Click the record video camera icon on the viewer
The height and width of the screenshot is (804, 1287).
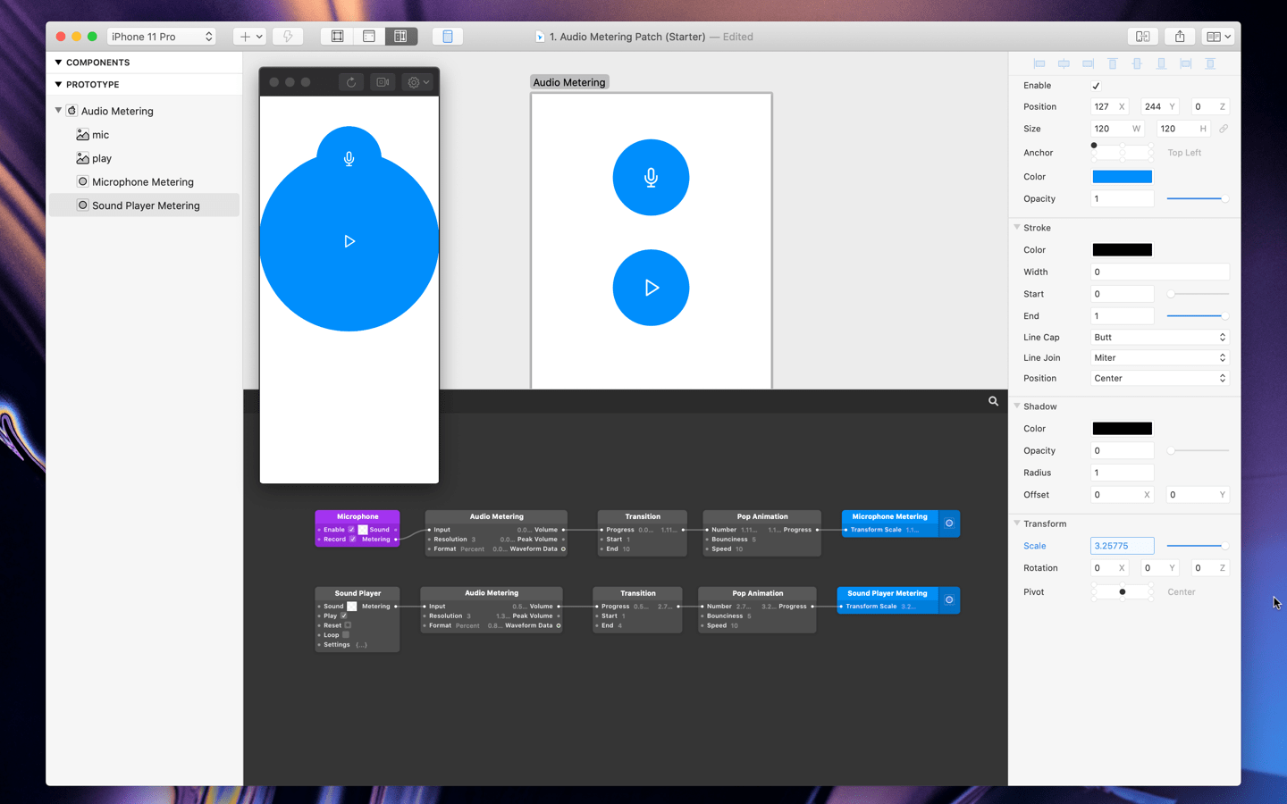pos(383,81)
